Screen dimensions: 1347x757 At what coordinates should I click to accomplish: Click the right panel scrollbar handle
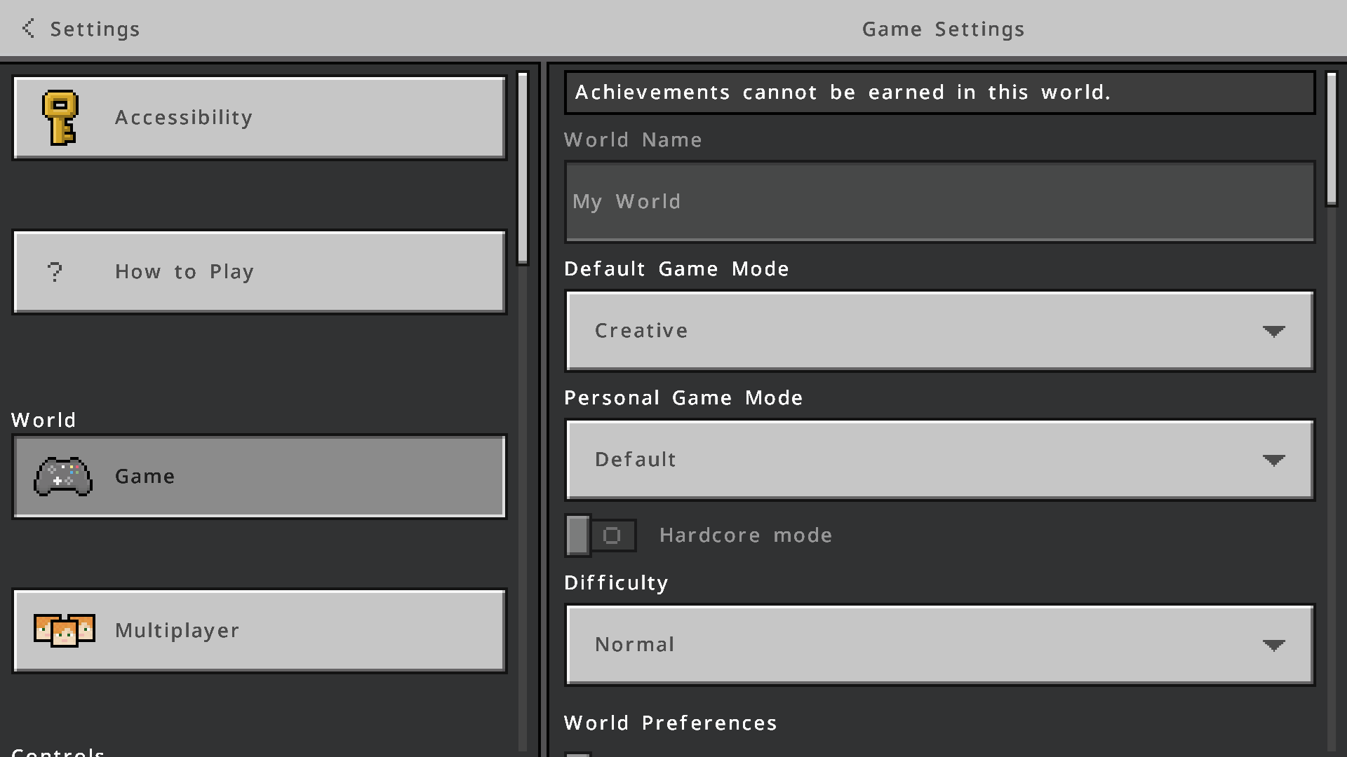point(1331,139)
